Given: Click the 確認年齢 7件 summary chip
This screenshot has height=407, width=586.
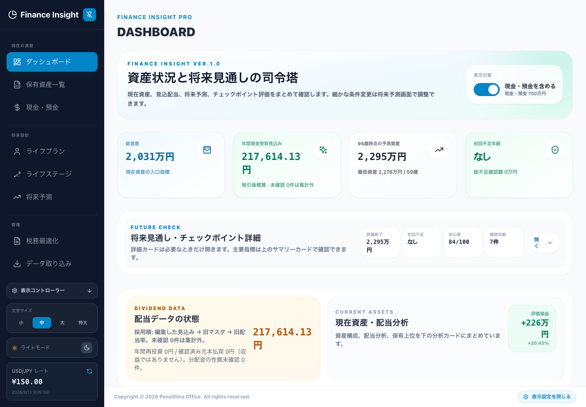Looking at the screenshot, I should pos(504,243).
